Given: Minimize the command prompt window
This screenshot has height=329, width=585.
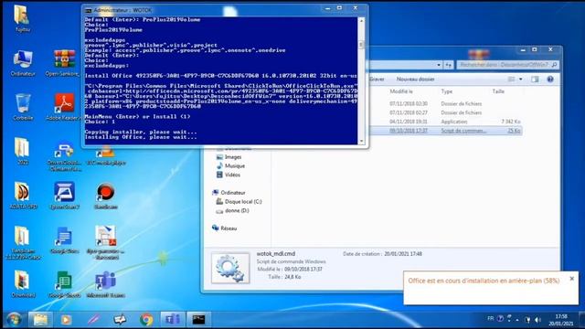Looking at the screenshot, I should click(327, 8).
